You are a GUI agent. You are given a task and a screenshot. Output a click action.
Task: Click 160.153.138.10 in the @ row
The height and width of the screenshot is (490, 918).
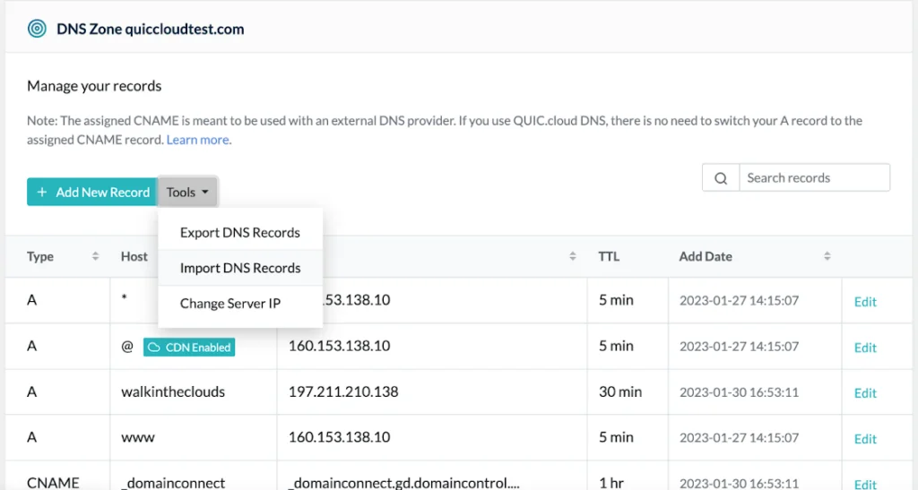point(339,346)
